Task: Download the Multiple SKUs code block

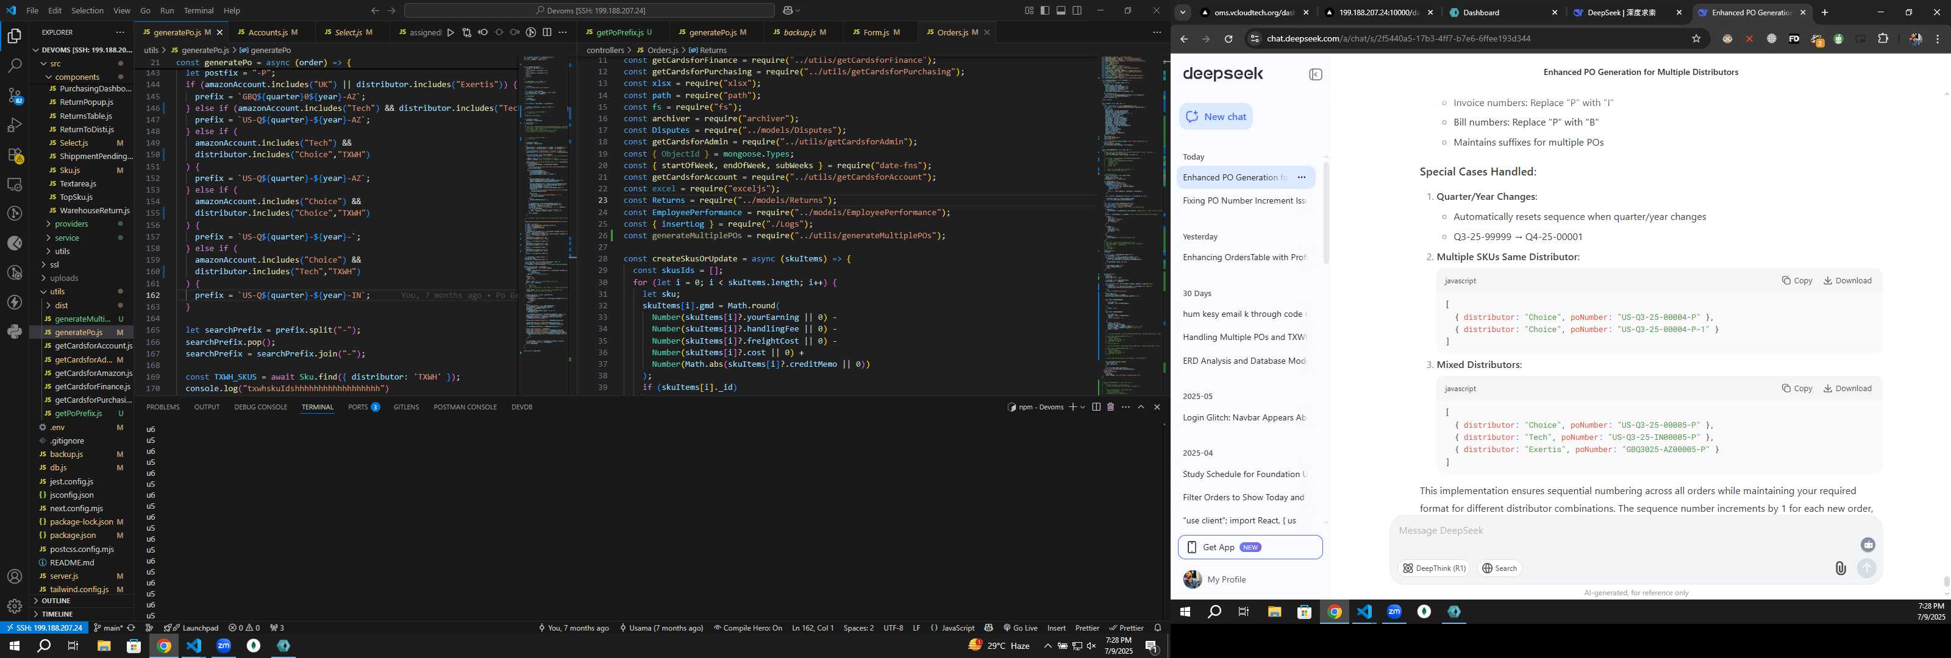Action: pyautogui.click(x=1847, y=281)
